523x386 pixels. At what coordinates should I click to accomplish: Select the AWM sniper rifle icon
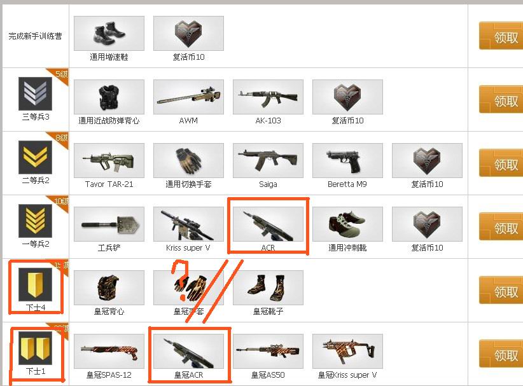188,97
